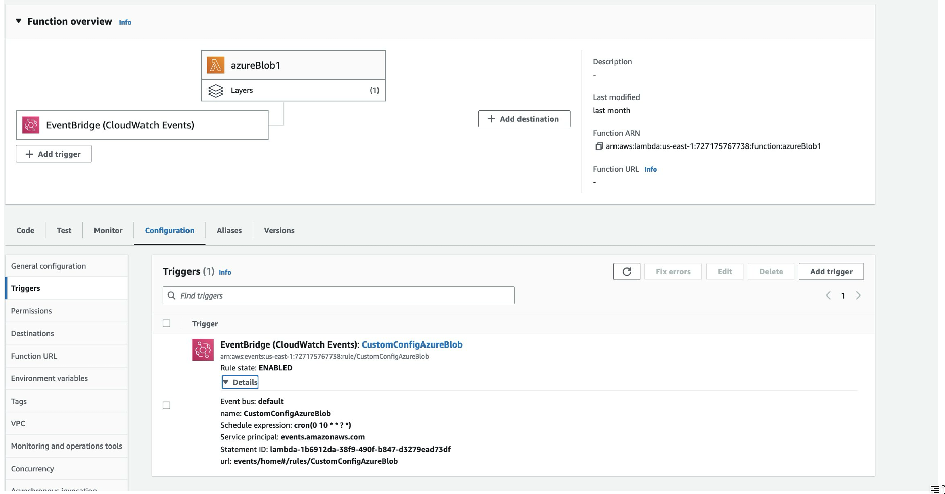Viewport: 945px width, 494px height.
Task: Click the next page chevron in Triggers pagination
Action: pos(858,295)
